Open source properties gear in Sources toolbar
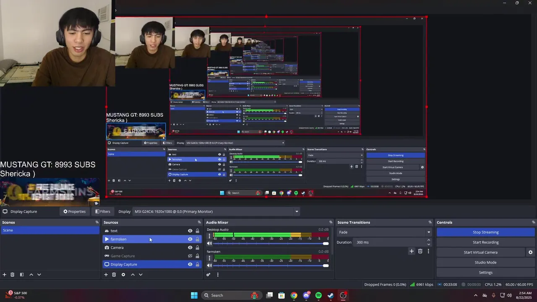The width and height of the screenshot is (537, 302). [x=123, y=275]
